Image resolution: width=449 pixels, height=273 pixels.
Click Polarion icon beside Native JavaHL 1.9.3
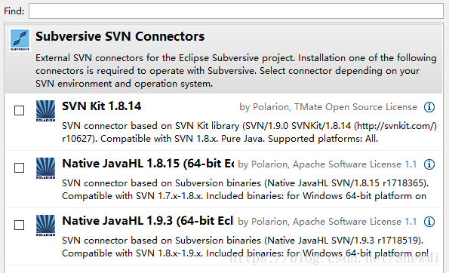pos(46,225)
